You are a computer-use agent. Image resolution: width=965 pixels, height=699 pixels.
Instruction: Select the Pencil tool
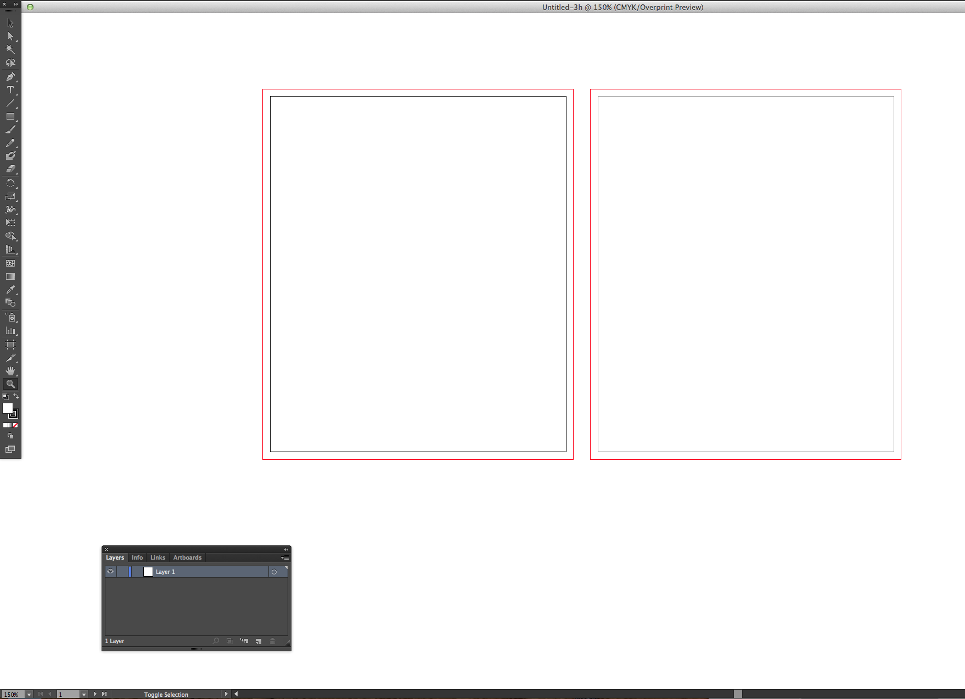[x=10, y=143]
